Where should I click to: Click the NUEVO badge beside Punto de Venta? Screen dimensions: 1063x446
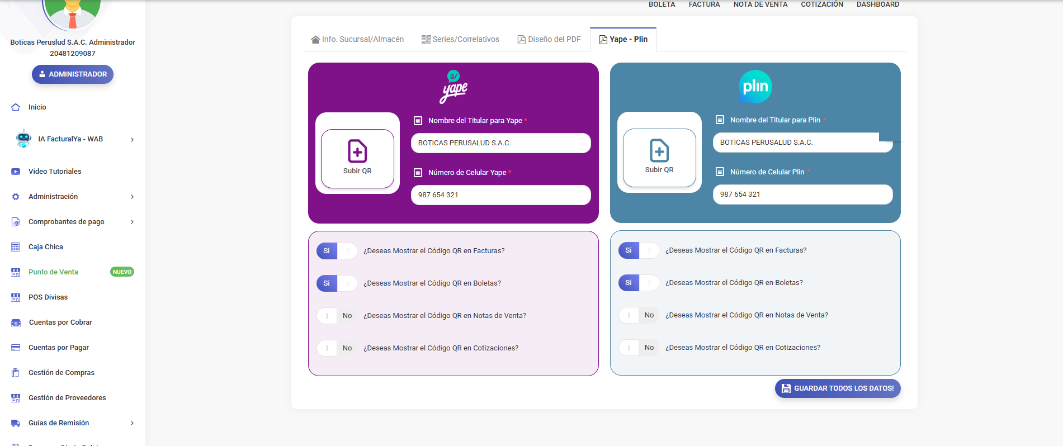coord(122,272)
